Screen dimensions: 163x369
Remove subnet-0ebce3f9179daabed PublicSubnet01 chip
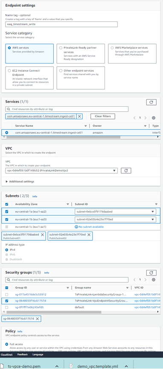42,234
